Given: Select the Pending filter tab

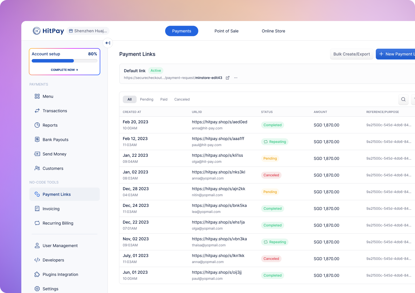Looking at the screenshot, I should 147,99.
